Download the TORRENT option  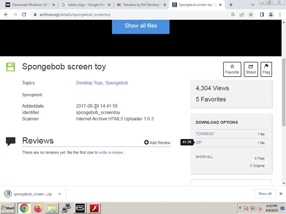tap(205, 134)
